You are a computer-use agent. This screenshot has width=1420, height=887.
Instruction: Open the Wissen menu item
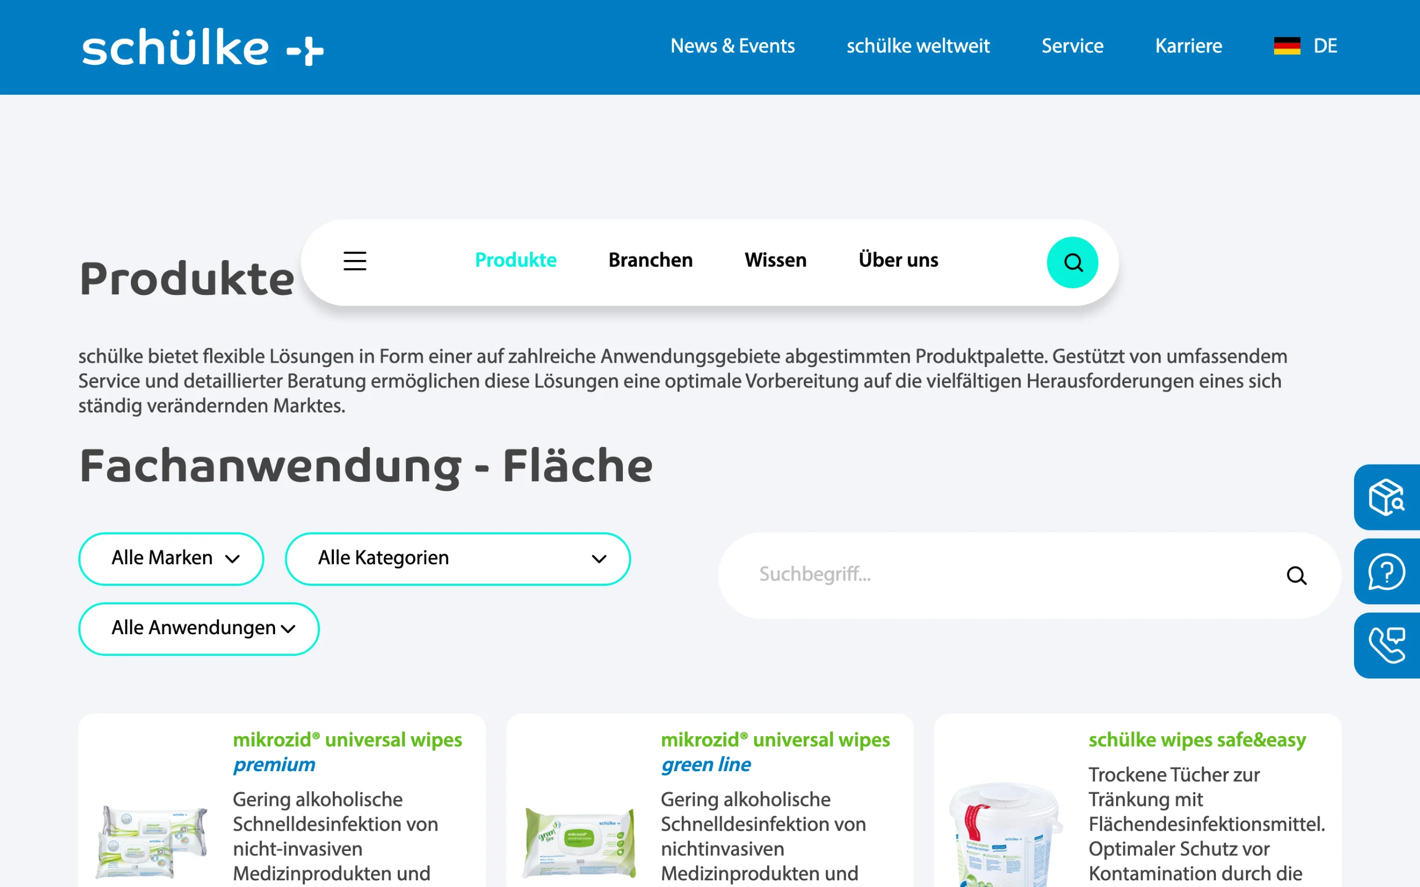(775, 260)
